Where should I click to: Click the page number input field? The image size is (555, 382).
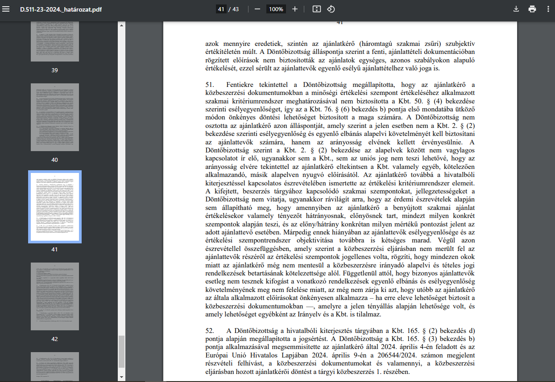coord(221,9)
